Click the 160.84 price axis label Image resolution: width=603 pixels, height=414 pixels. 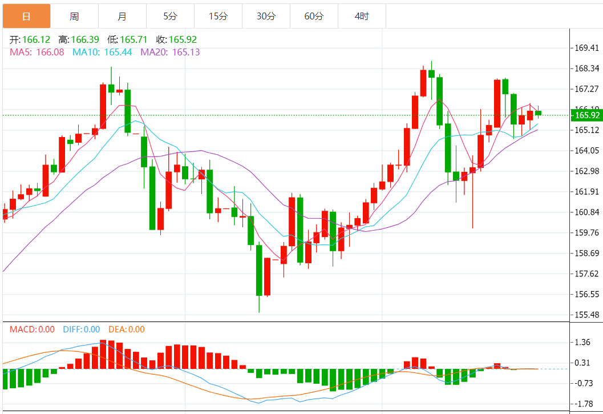pos(586,212)
